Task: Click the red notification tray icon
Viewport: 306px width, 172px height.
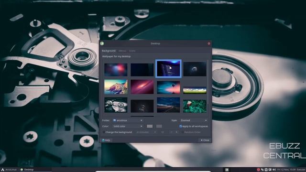Action: (258, 170)
